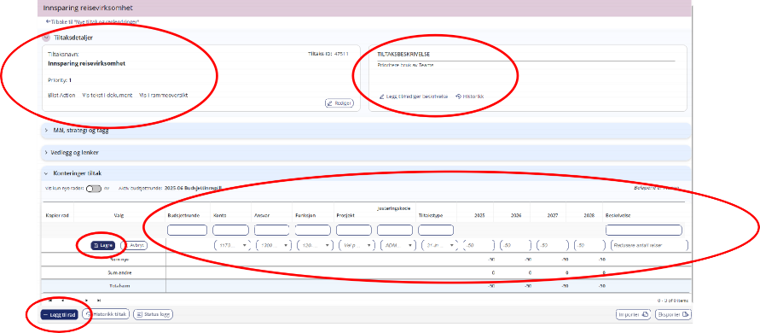Go back to Nye tiltak og realendringer
Screen dimensions: 760x333
pyautogui.click(x=93, y=22)
